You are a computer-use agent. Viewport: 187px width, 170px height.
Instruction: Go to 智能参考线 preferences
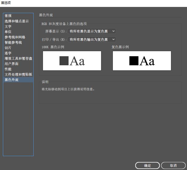[13, 42]
